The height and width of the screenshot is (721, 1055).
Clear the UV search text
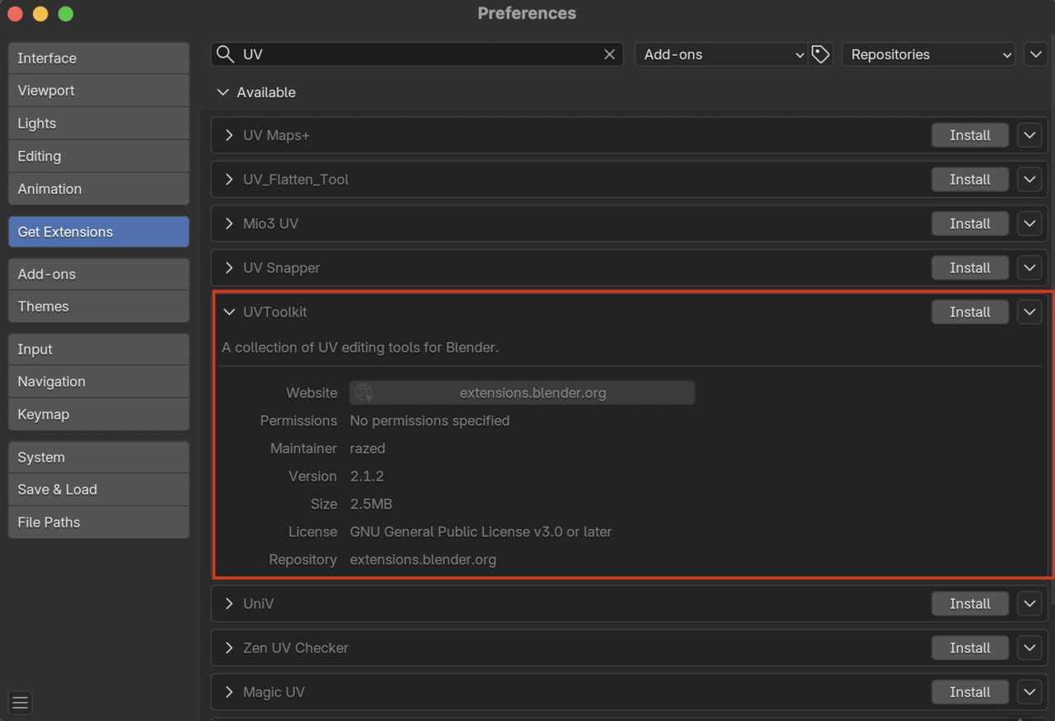609,54
